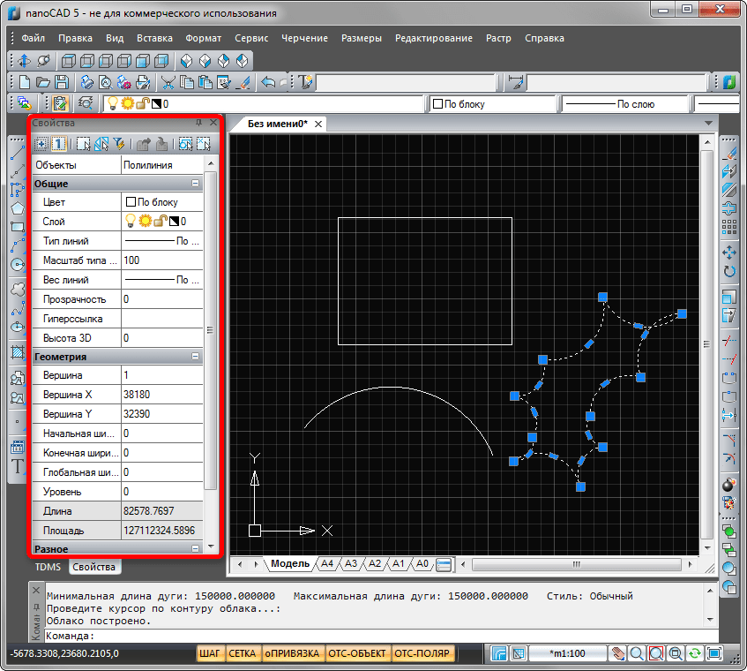
Task: Select the Text tool (T) in left toolbar
Action: pyautogui.click(x=18, y=466)
